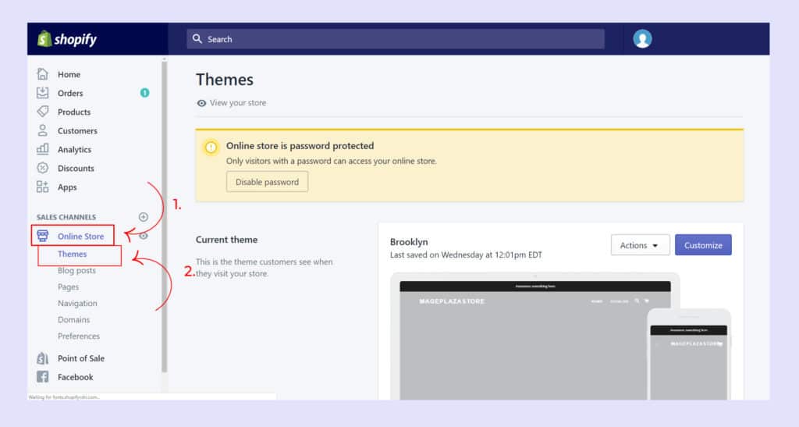Open Customers in the sidebar
The image size is (799, 427).
(77, 131)
